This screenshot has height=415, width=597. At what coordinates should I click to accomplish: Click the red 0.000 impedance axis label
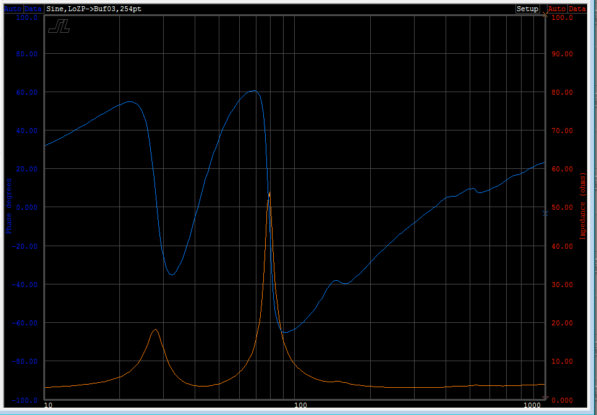pos(562,400)
